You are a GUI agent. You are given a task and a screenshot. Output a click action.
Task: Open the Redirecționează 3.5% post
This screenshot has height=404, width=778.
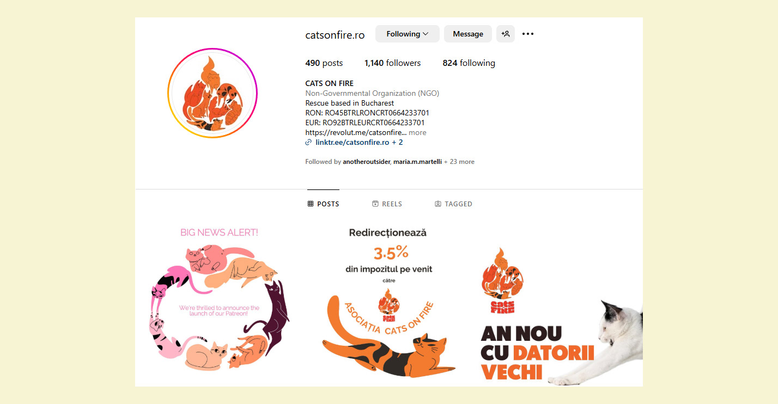388,302
